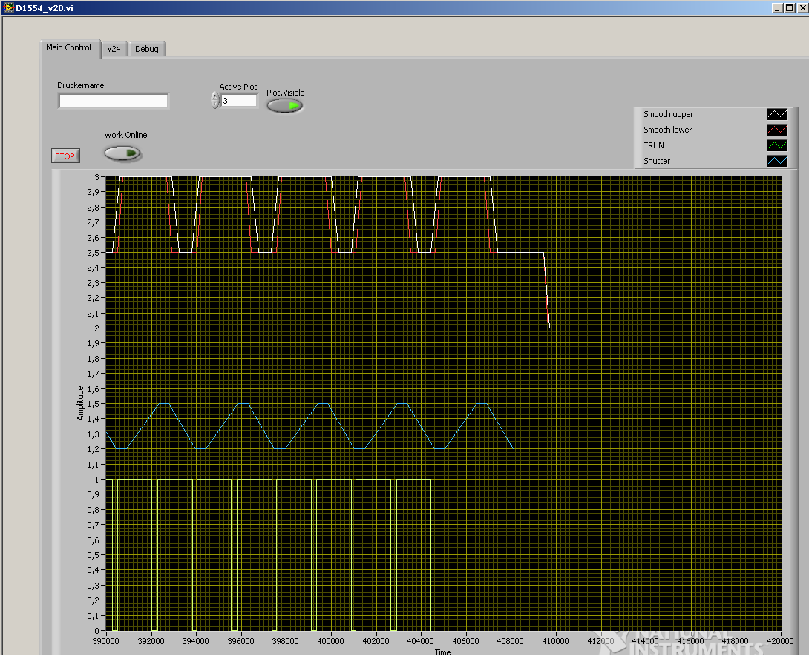Select the Main Control tab
809x656 pixels.
[68, 47]
